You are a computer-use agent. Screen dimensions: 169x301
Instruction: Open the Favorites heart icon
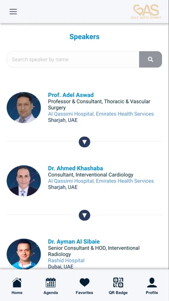84,282
